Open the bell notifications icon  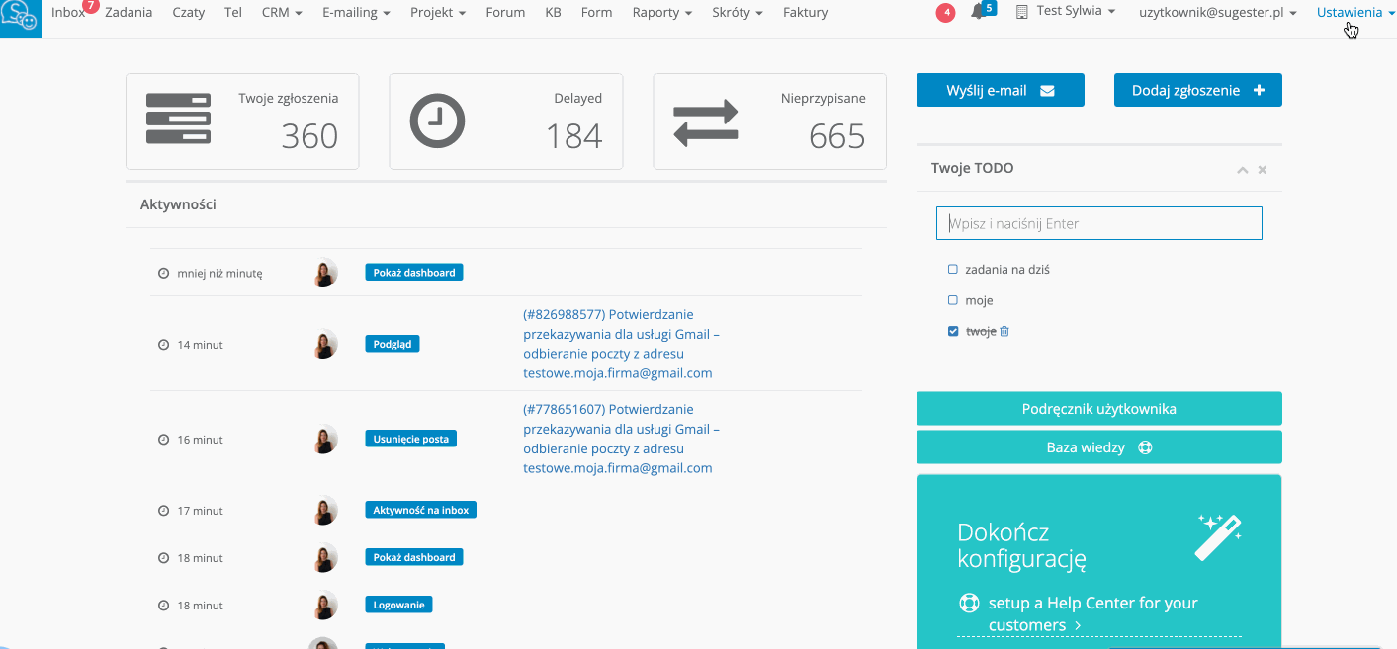tap(978, 13)
